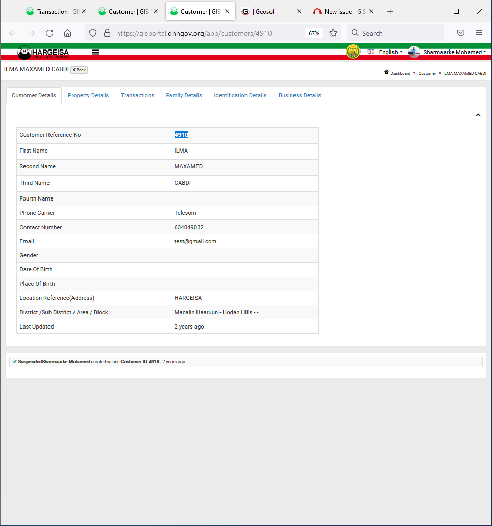Click the Hargeisa Local Government logo

click(x=43, y=53)
